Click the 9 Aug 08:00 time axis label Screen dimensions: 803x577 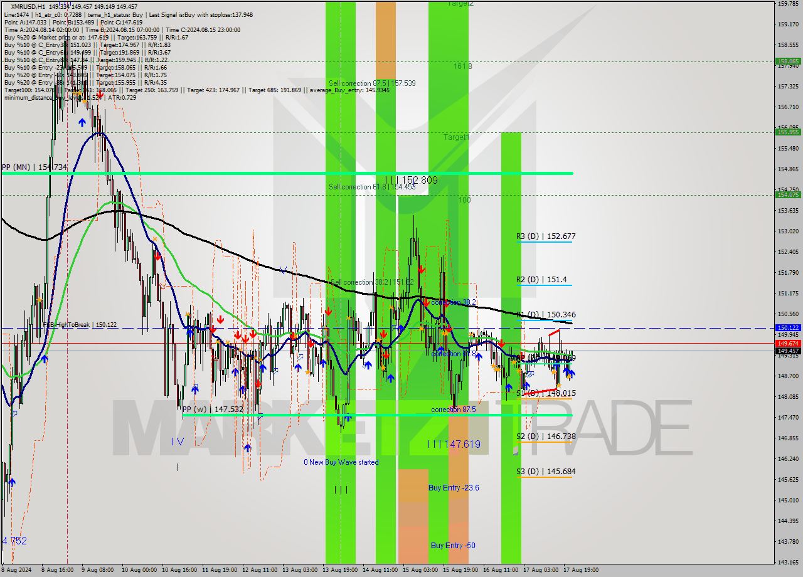[x=99, y=570]
